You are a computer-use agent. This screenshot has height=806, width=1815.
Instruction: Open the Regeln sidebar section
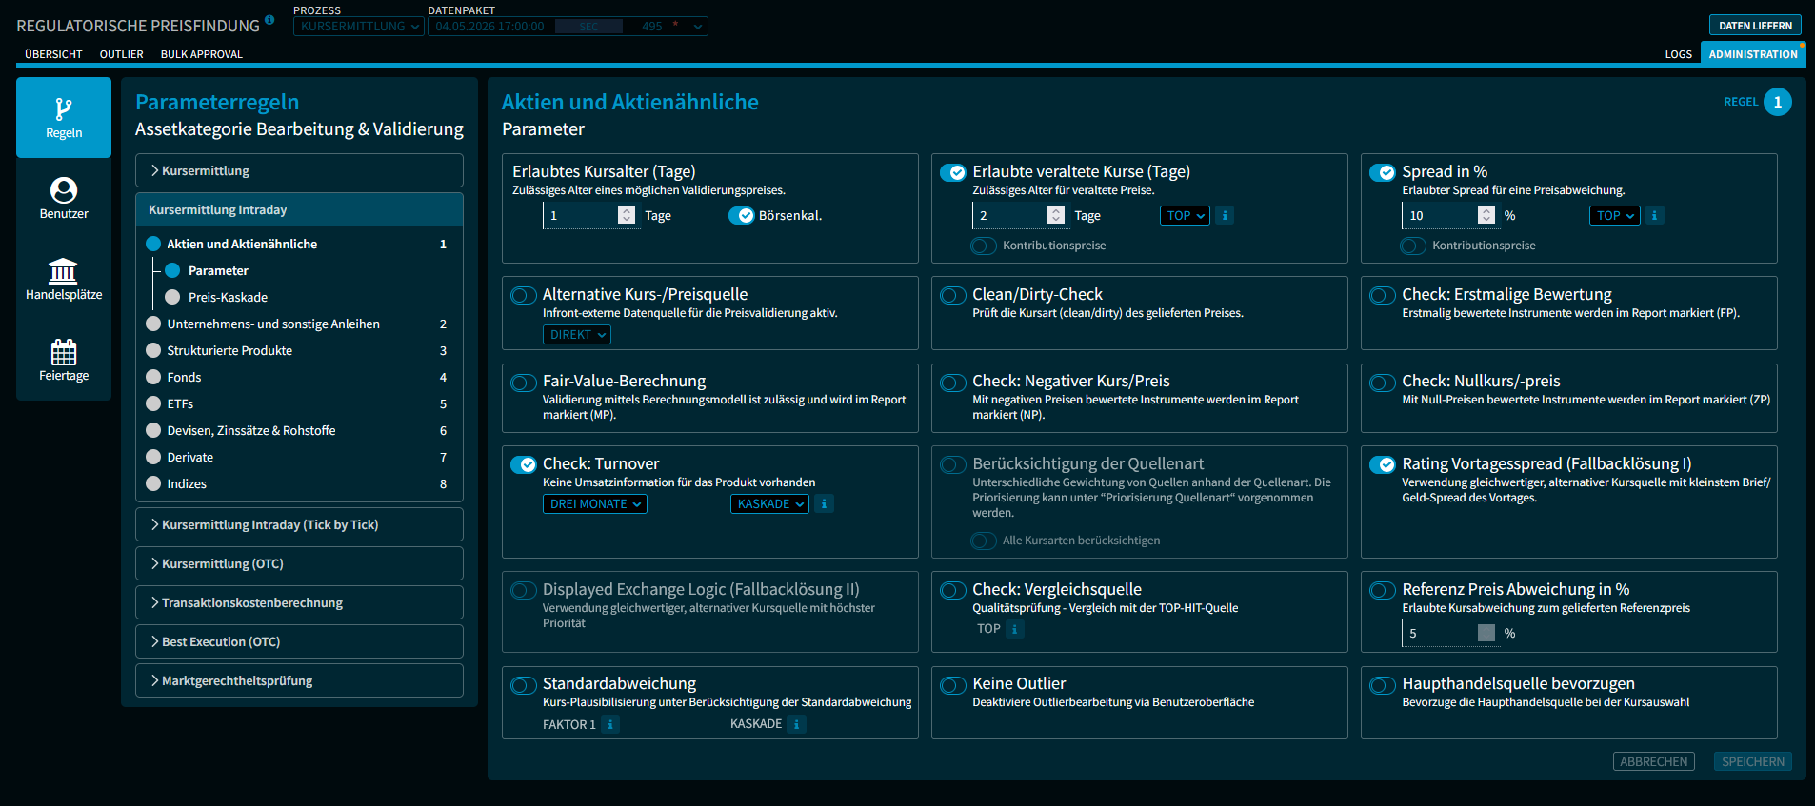(x=64, y=117)
